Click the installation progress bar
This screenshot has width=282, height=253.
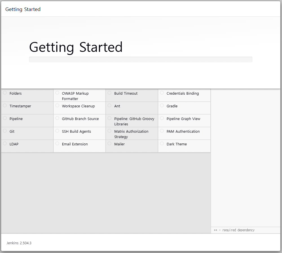pyautogui.click(x=141, y=59)
